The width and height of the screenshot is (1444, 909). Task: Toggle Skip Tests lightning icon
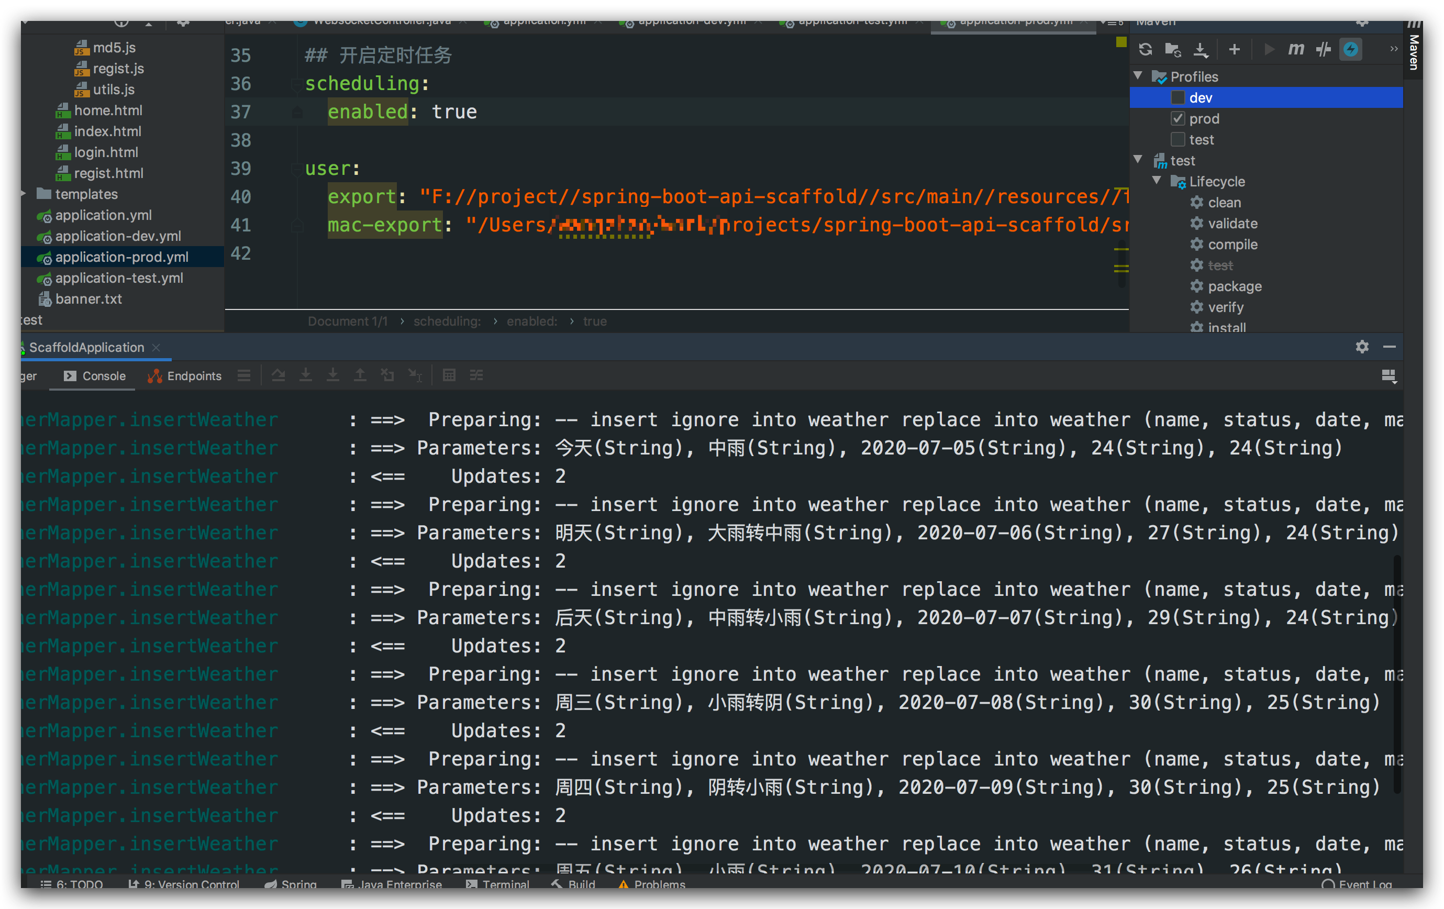[1350, 49]
